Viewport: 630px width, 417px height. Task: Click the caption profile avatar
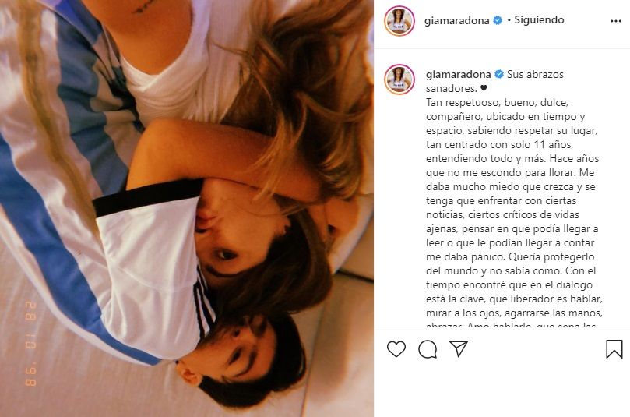(399, 80)
